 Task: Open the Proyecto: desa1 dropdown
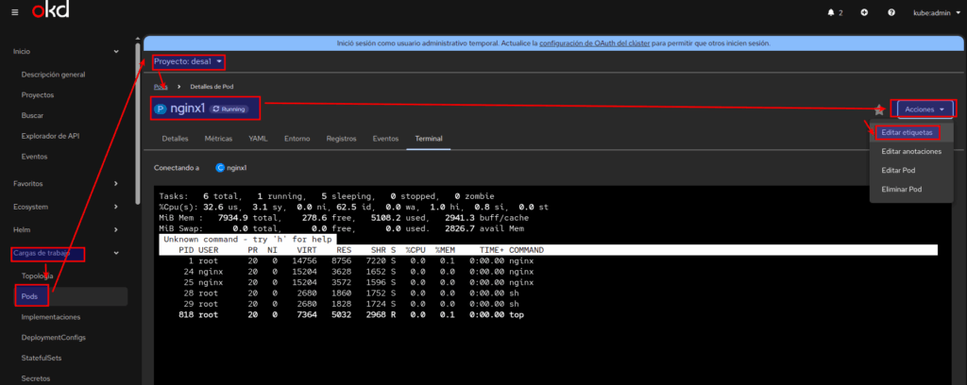click(x=189, y=61)
